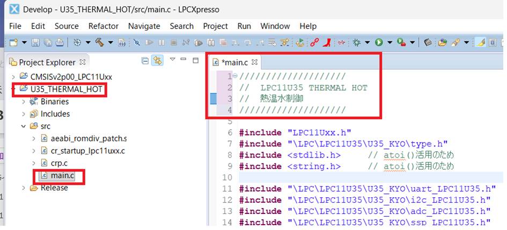The height and width of the screenshot is (230, 507).
Task: Expand the CMSISv2p00_LPC11Uxx project
Action: point(13,76)
